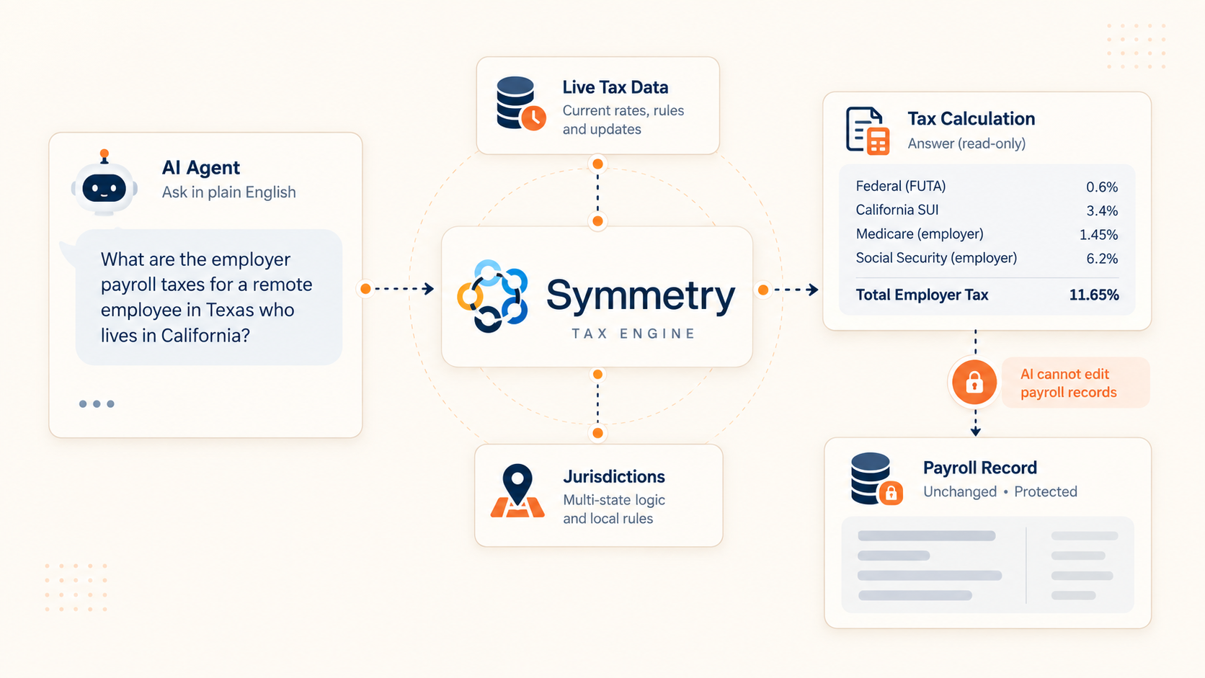Select the 'Social Security (employer)' row label
Viewport: 1205px width, 678px height.
tap(936, 258)
